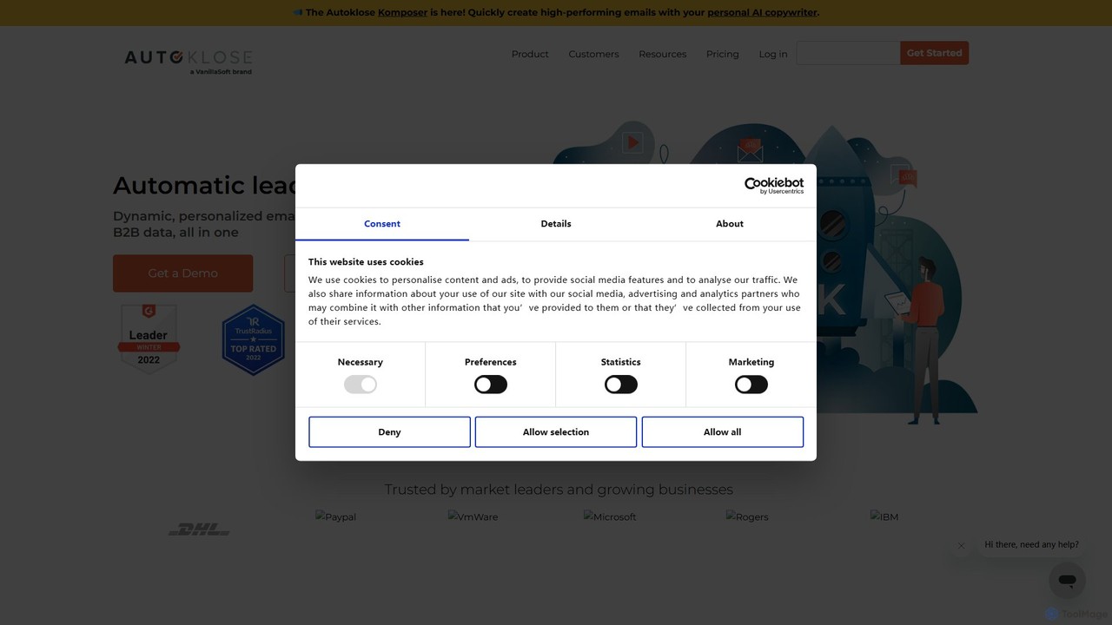Click the Deny button
Screen dimensions: 1112x625
(x=389, y=432)
